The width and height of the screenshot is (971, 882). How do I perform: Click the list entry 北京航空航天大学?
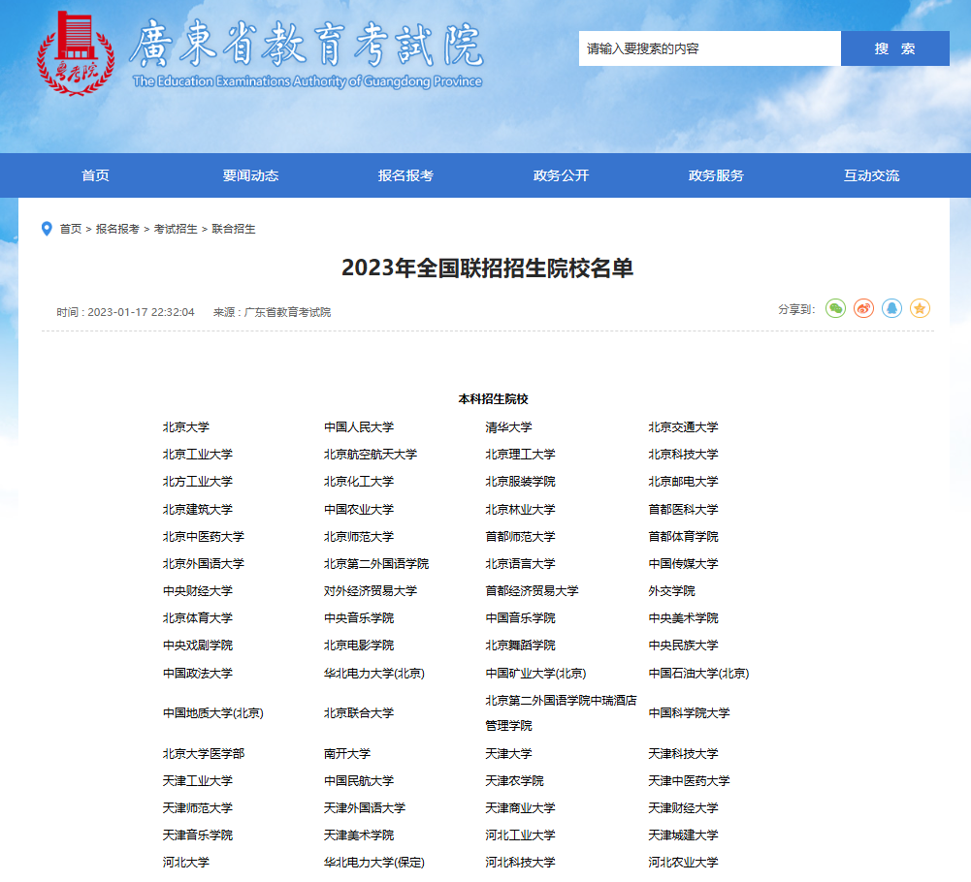click(371, 455)
